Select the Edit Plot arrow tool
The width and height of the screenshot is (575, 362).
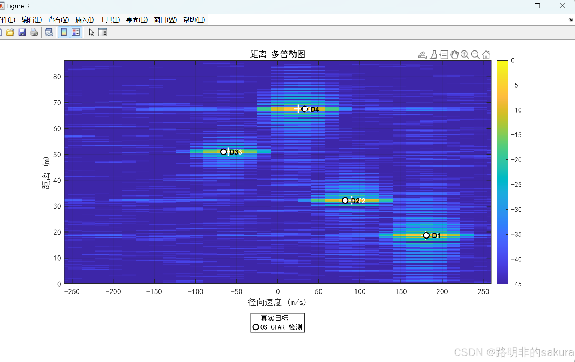91,32
